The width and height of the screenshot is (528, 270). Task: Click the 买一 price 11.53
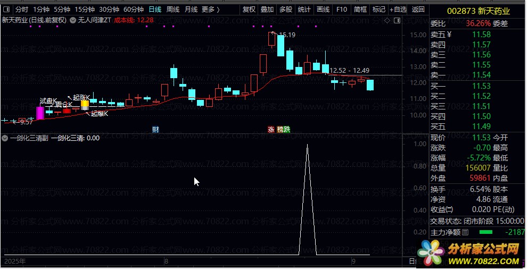click(481, 86)
